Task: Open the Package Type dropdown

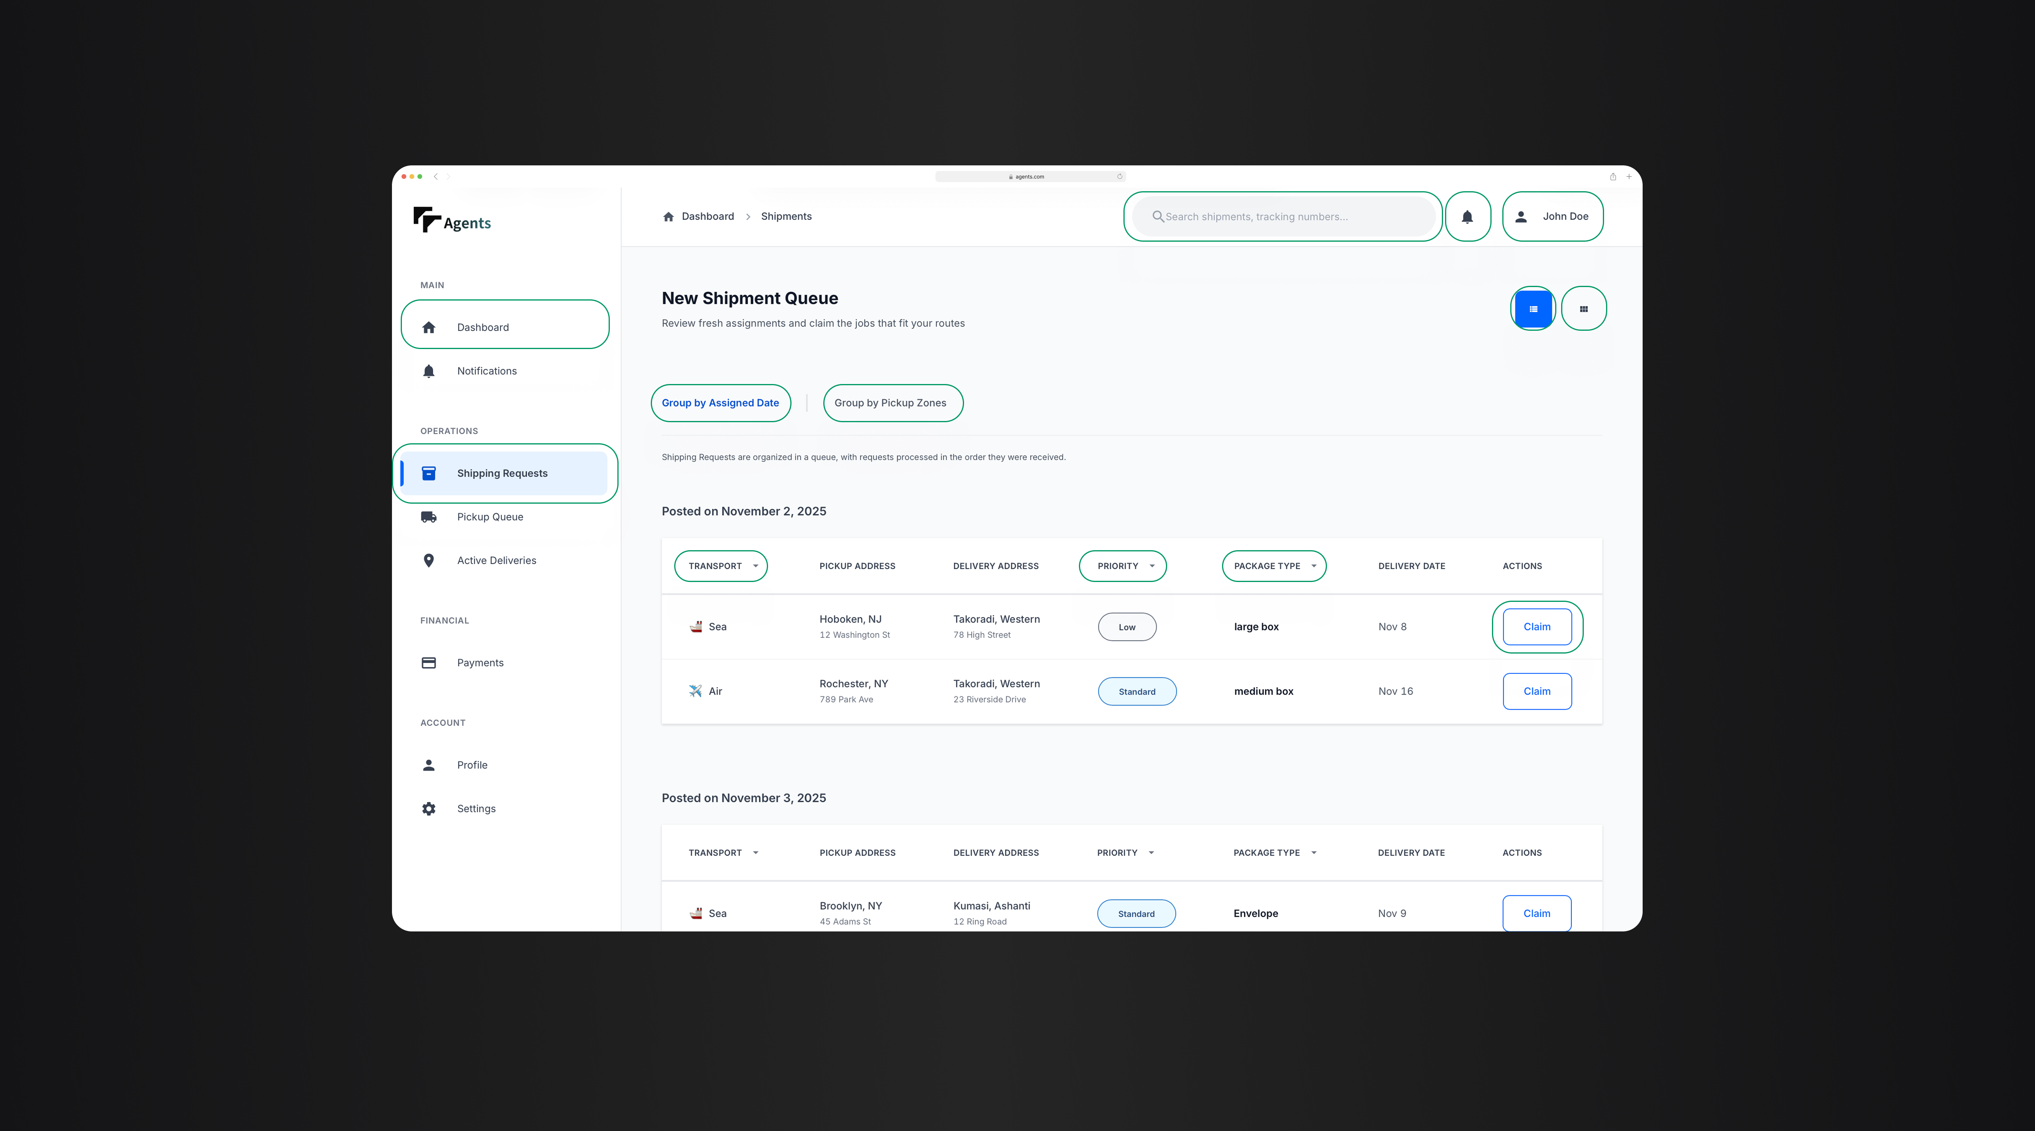Action: coord(1273,565)
